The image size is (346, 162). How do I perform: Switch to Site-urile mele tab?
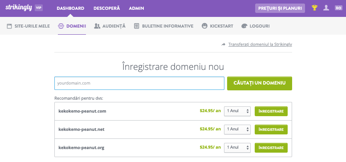(x=28, y=26)
